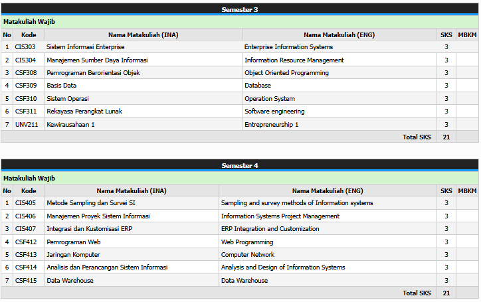Click course code CSF308
Image resolution: width=481 pixels, height=302 pixels.
[25, 73]
